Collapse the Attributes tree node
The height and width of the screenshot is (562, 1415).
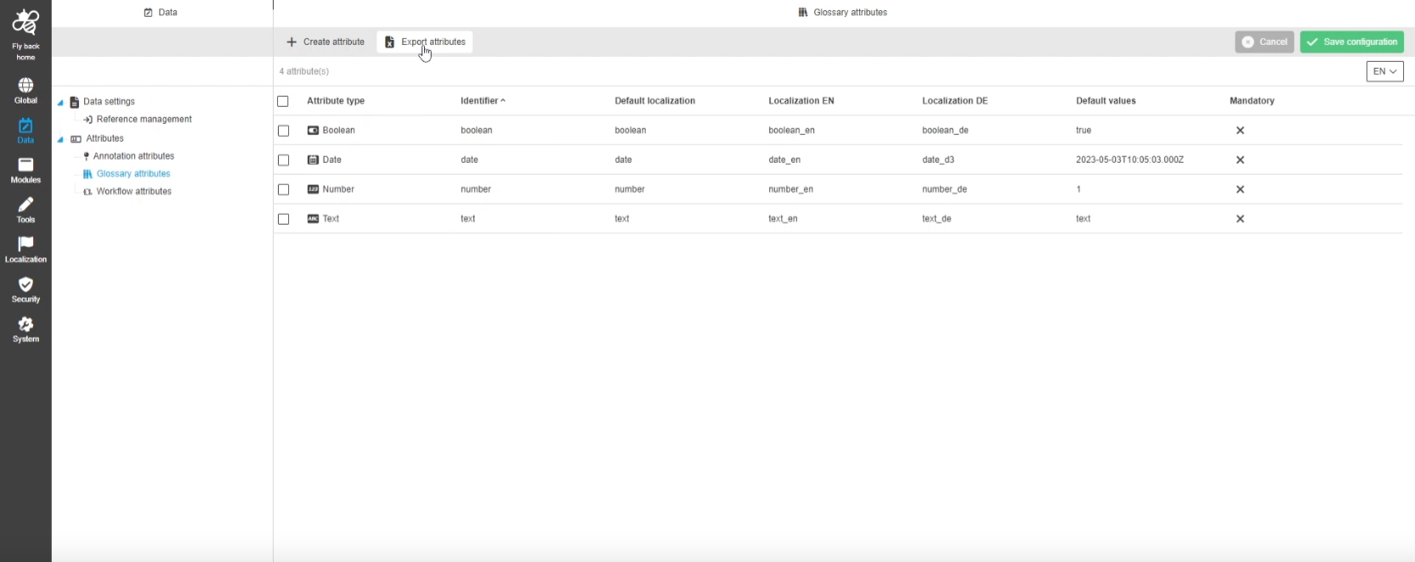coord(60,139)
